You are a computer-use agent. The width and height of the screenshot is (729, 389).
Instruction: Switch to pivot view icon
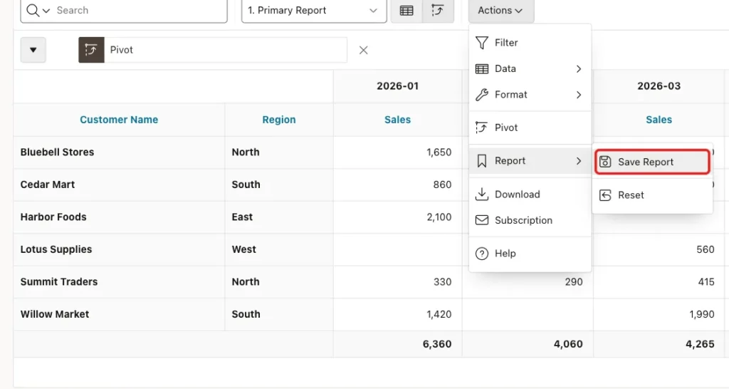(x=438, y=10)
